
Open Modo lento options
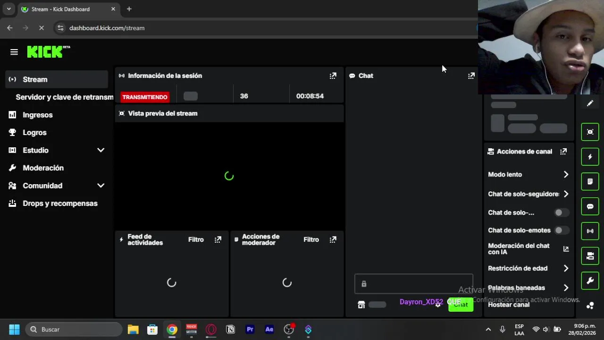tap(528, 174)
